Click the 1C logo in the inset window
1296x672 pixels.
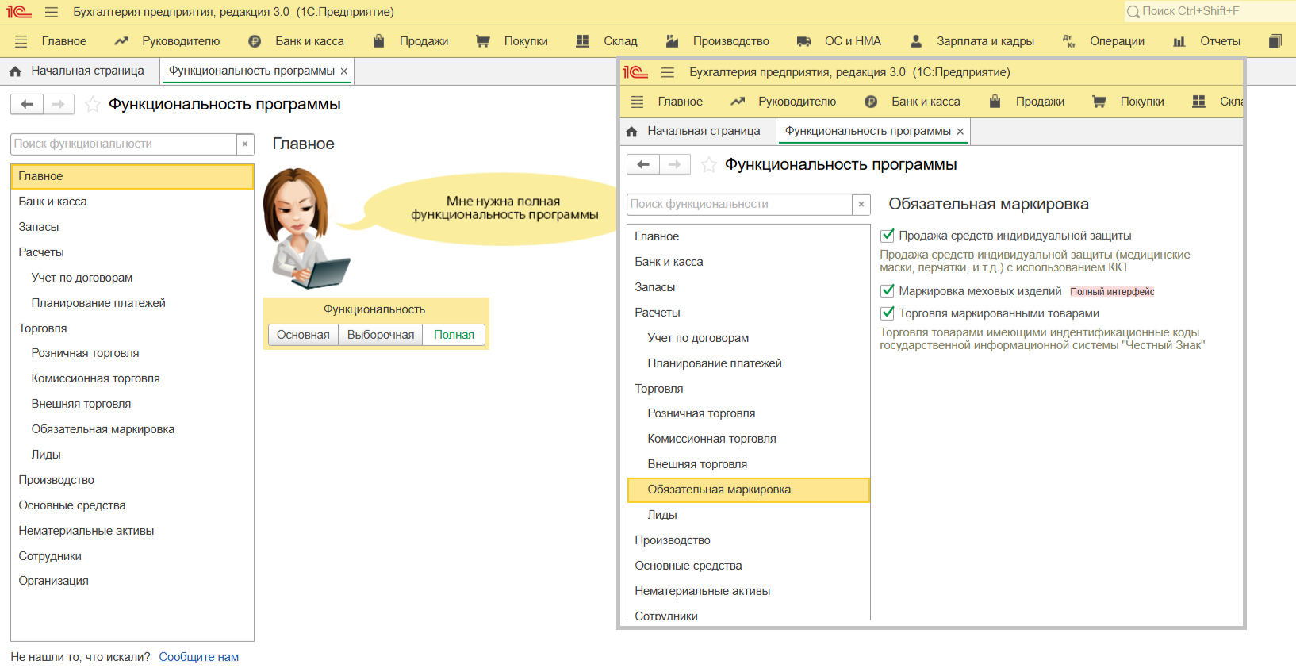(635, 72)
